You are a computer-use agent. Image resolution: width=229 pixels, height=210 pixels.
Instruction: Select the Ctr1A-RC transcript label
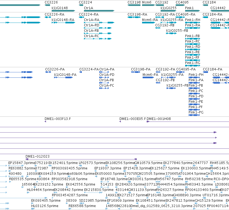point(91,36)
